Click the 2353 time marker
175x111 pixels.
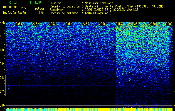[x=52, y=24]
